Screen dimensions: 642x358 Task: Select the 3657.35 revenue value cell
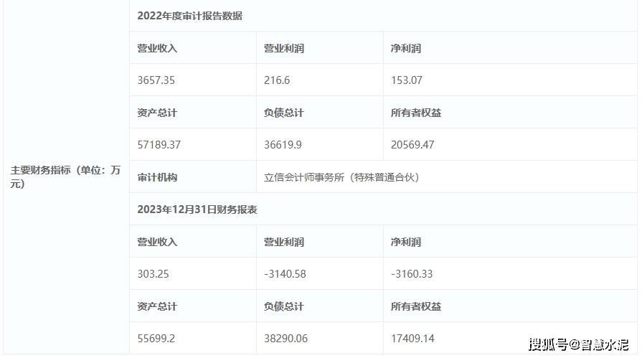point(156,80)
